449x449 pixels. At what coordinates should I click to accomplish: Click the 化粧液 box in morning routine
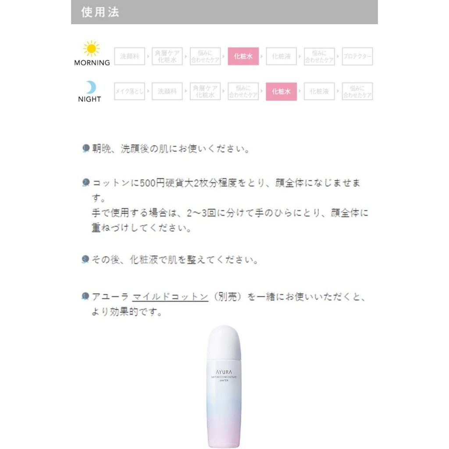point(281,56)
